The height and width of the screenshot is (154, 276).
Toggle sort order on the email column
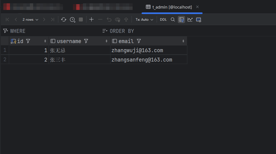tap(183, 41)
